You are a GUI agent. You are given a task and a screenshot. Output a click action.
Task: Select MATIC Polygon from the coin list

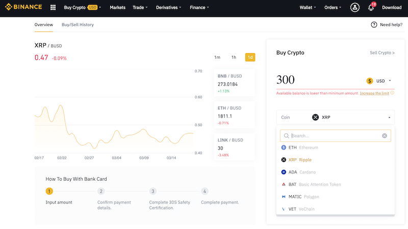point(336,196)
